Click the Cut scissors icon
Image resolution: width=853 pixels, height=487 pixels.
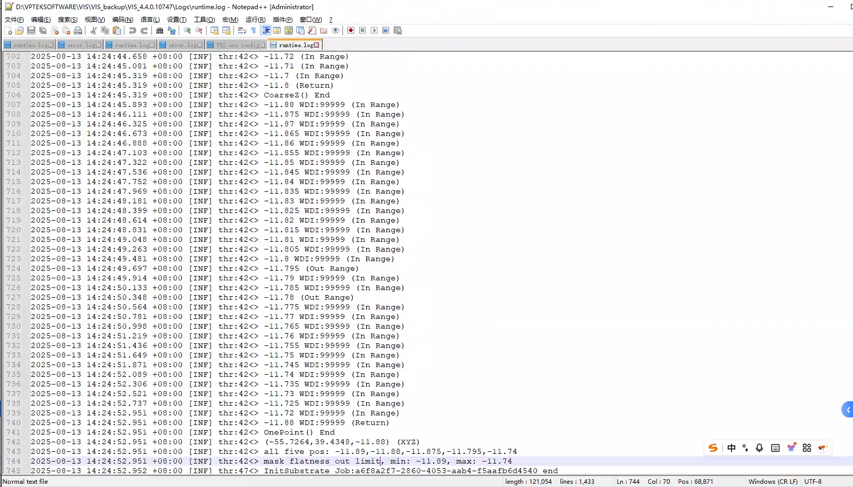tap(93, 30)
